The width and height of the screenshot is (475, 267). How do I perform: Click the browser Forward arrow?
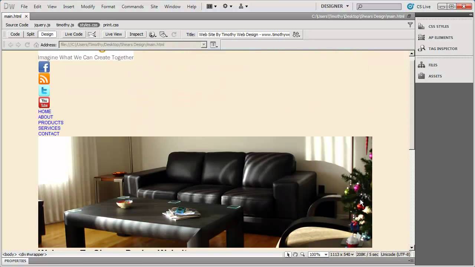[18, 44]
